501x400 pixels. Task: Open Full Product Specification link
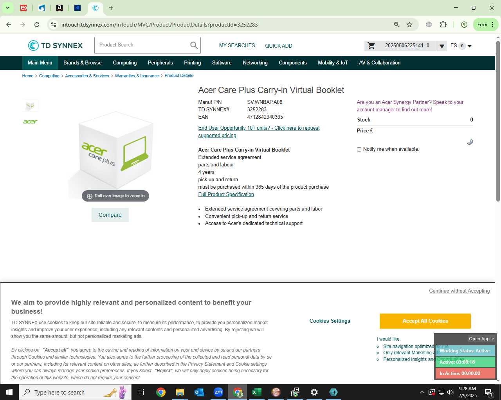click(226, 195)
